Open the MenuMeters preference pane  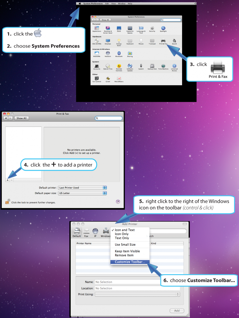pos(119,79)
